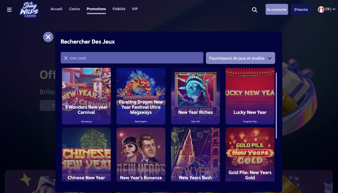Click the magnifying glass search icon

click(x=254, y=10)
